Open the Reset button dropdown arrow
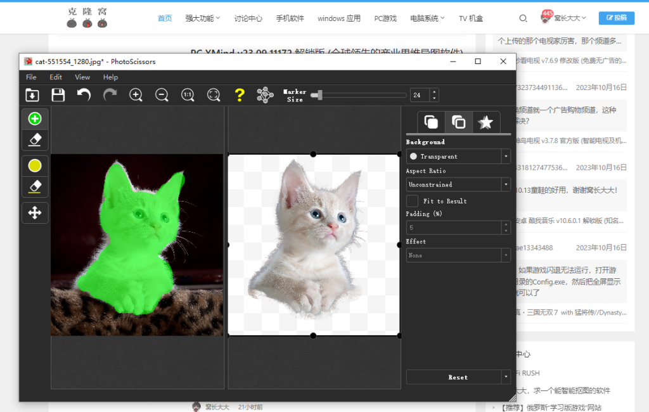Image resolution: width=649 pixels, height=412 pixels. coord(506,377)
